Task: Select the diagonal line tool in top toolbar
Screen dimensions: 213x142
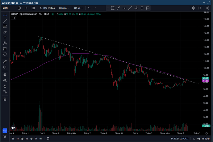Action: tap(130, 8)
